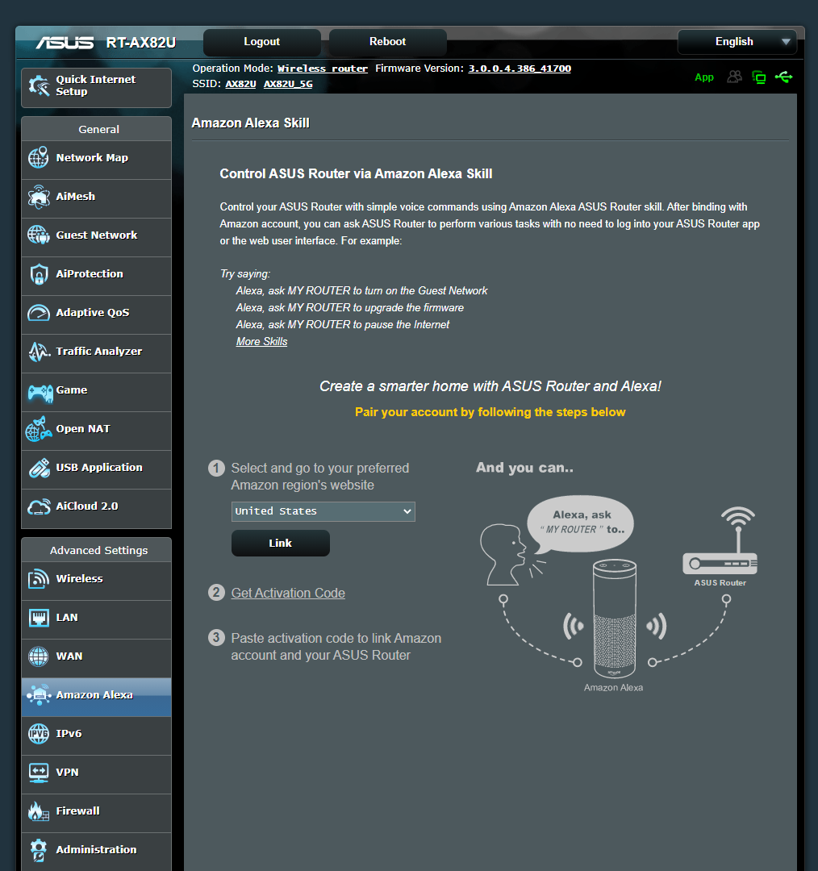
Task: Click the Administration gear icon
Action: coord(39,850)
